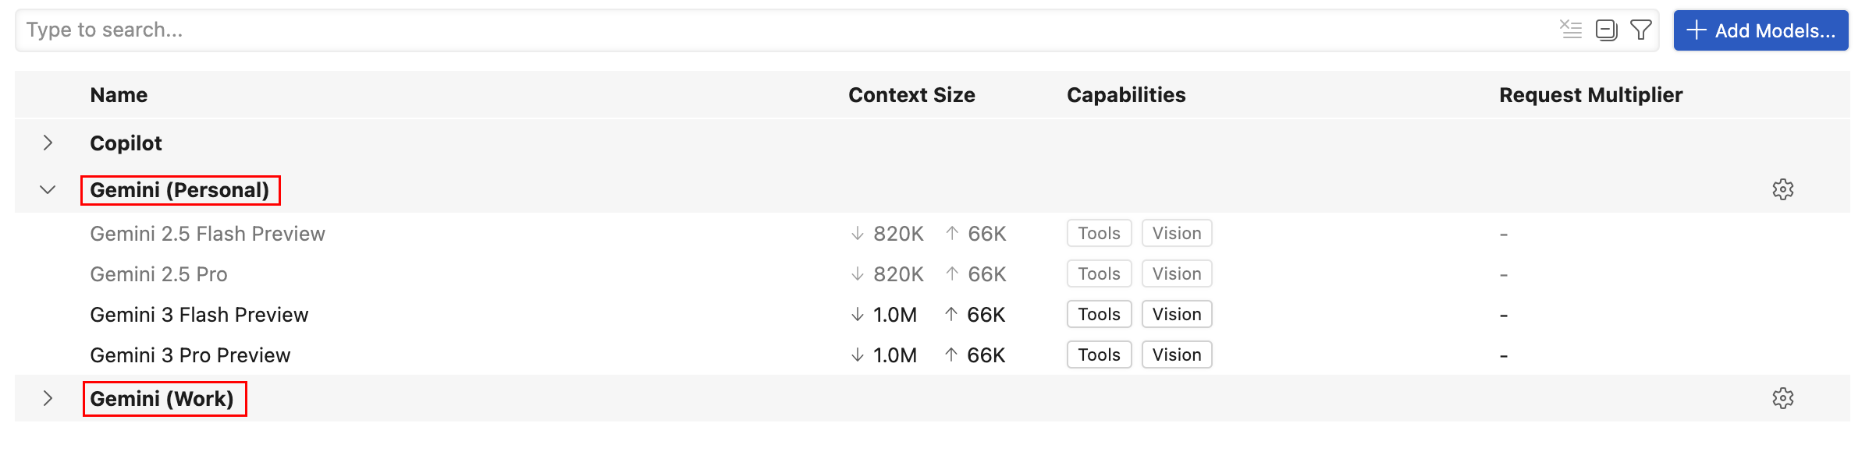The image size is (1876, 455).
Task: Select the Gemini 2.5 Pro model row
Action: [159, 274]
